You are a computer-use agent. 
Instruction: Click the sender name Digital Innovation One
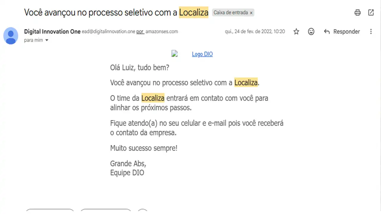click(52, 32)
